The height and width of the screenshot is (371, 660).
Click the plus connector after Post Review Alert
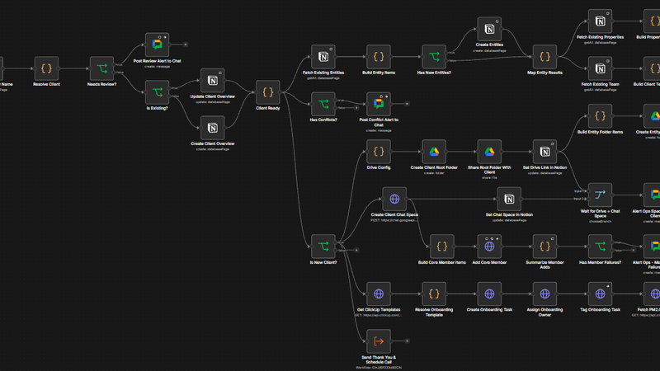point(185,45)
